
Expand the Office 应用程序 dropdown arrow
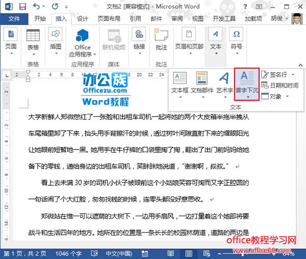point(95,54)
